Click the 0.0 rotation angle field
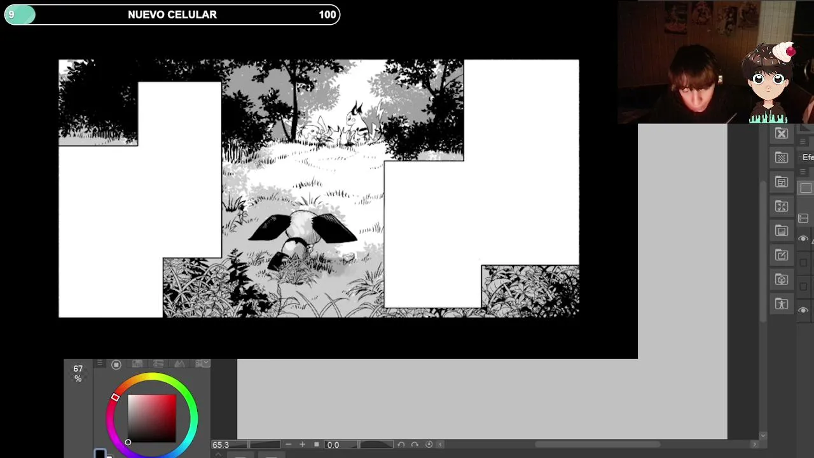 coord(341,445)
